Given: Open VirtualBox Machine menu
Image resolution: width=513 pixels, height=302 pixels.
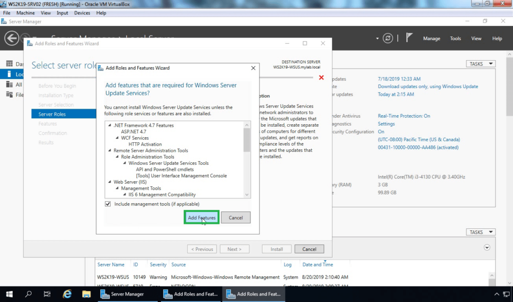Looking at the screenshot, I should point(26,13).
